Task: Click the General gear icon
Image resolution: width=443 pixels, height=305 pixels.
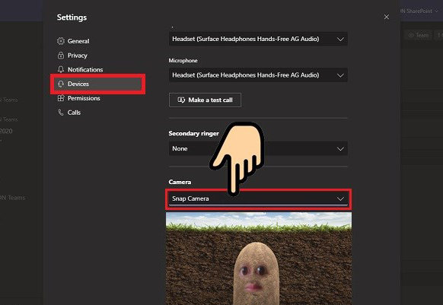Action: 61,41
